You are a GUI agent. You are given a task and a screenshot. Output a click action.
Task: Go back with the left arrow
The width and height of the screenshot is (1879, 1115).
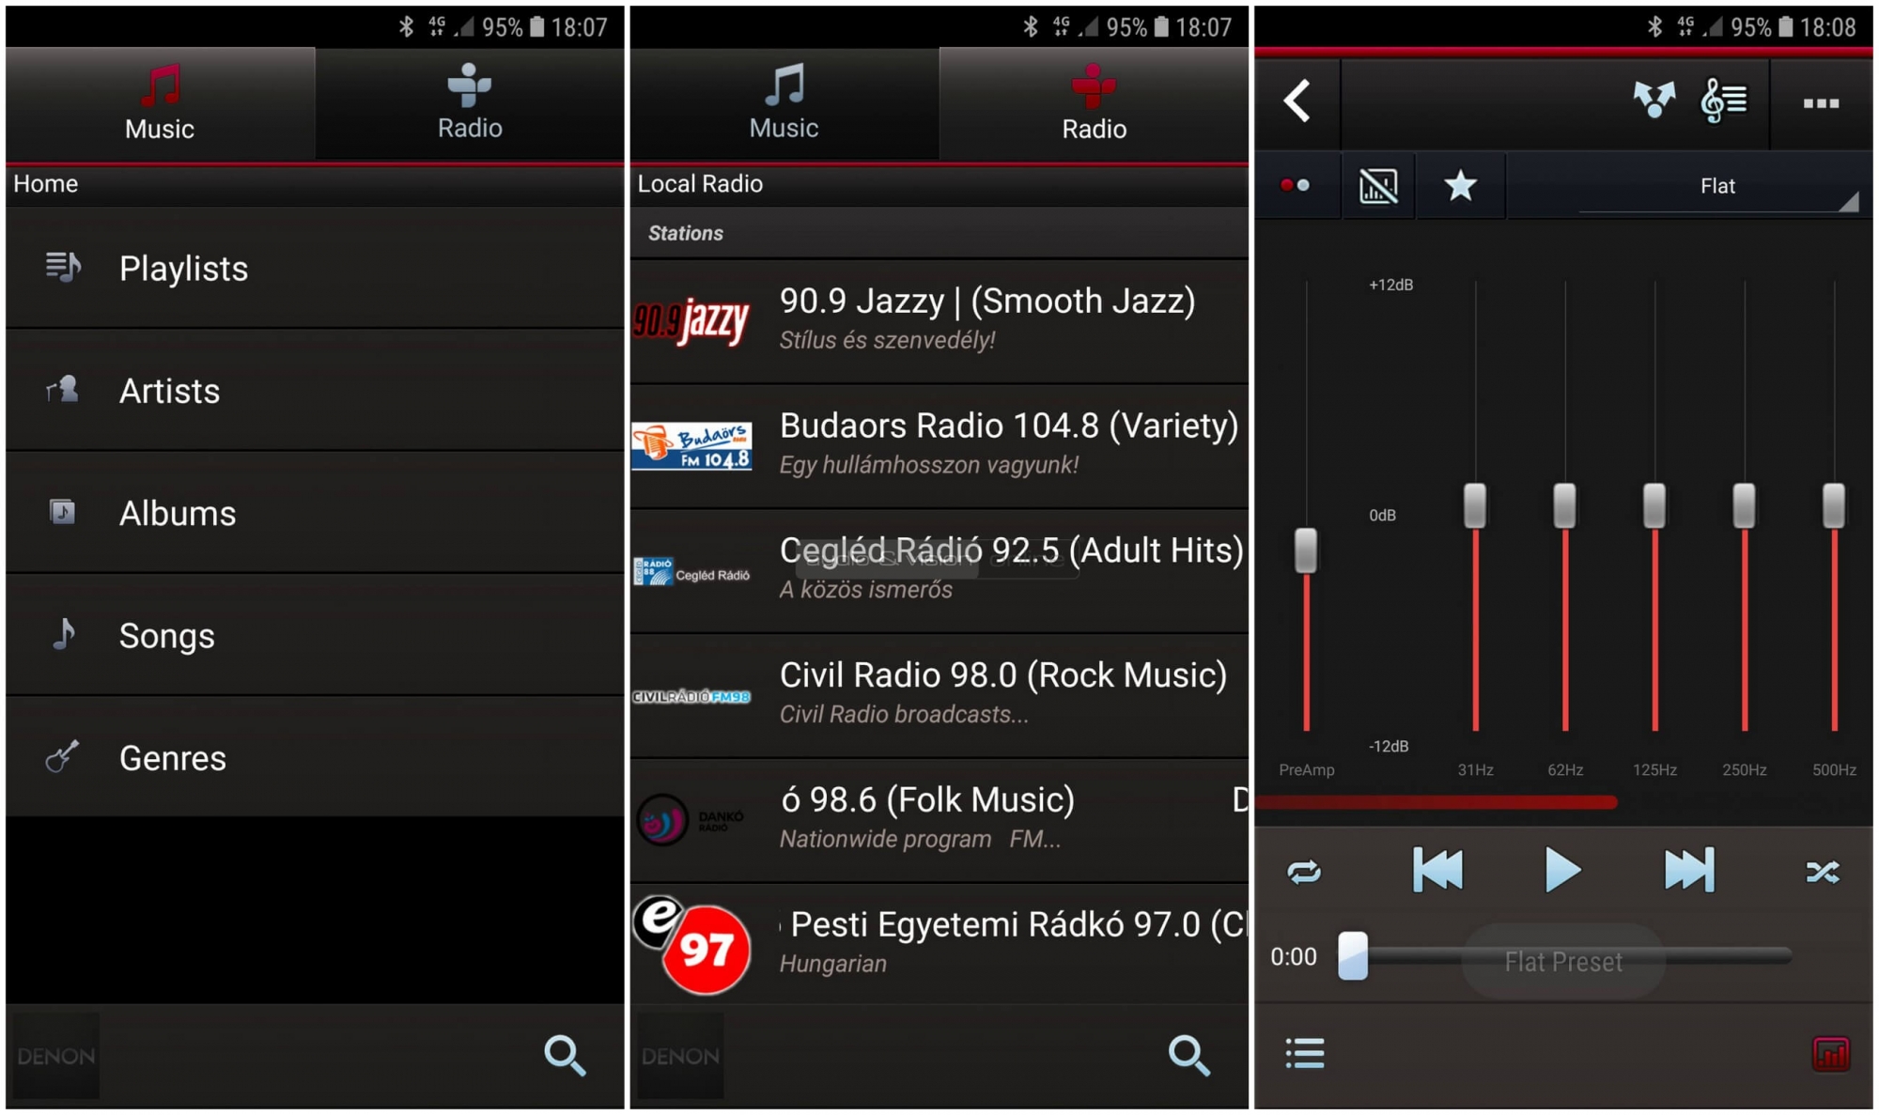1297,101
